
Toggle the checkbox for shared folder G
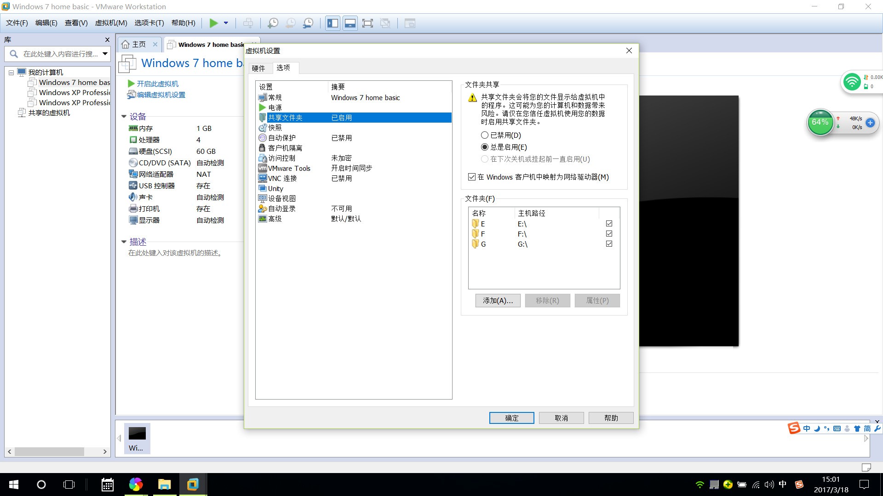coord(609,244)
